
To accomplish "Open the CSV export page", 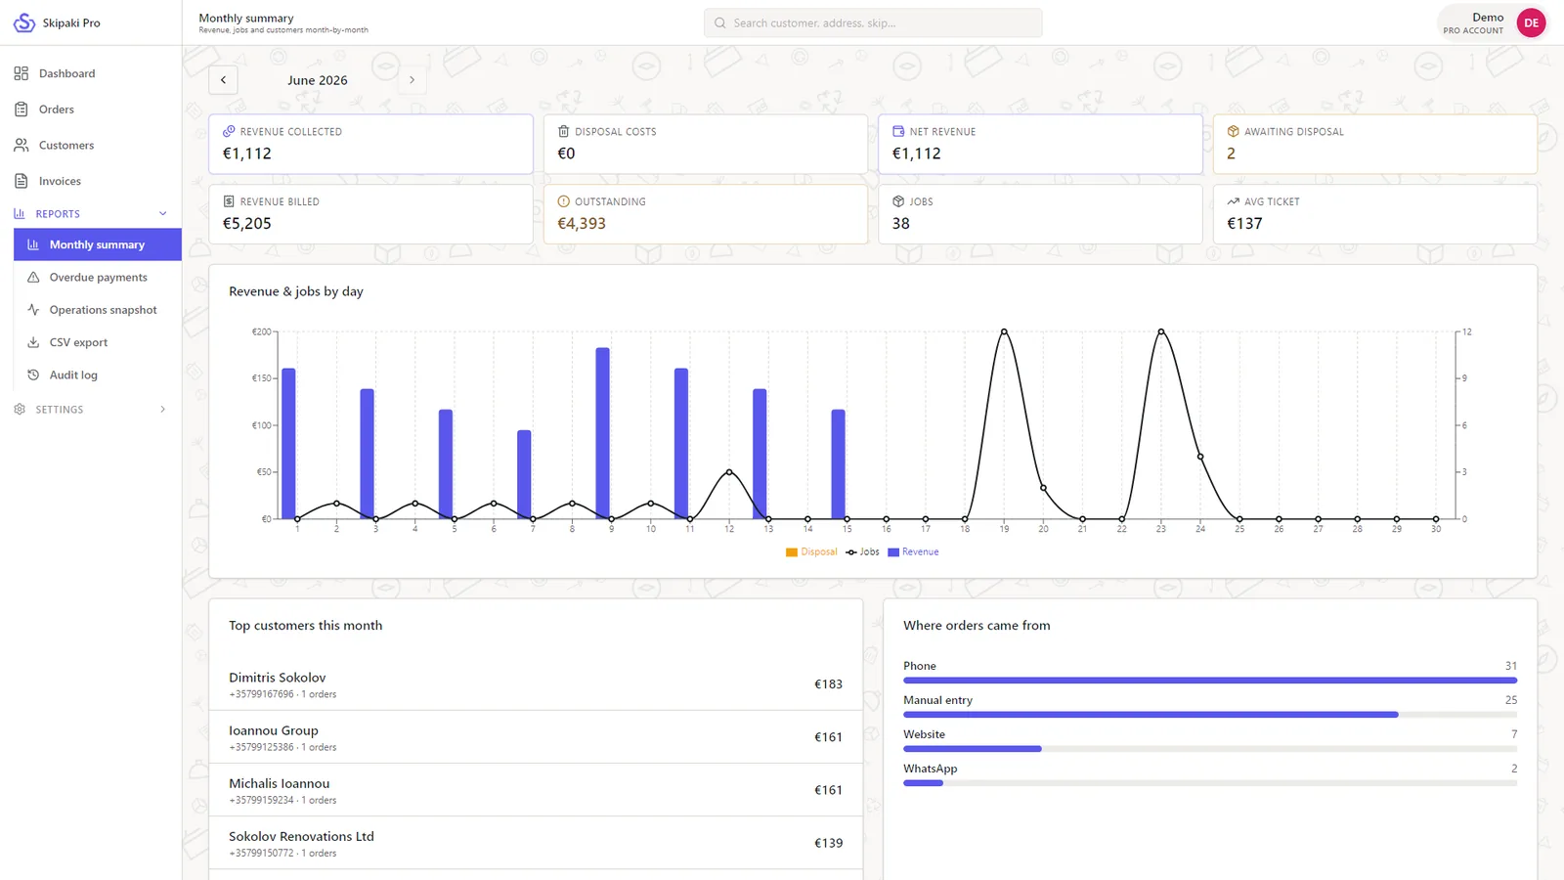I will (x=98, y=342).
